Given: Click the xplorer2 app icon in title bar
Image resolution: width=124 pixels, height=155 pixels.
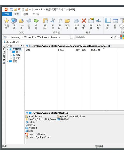Looking at the screenshot, I should pos(6,9).
